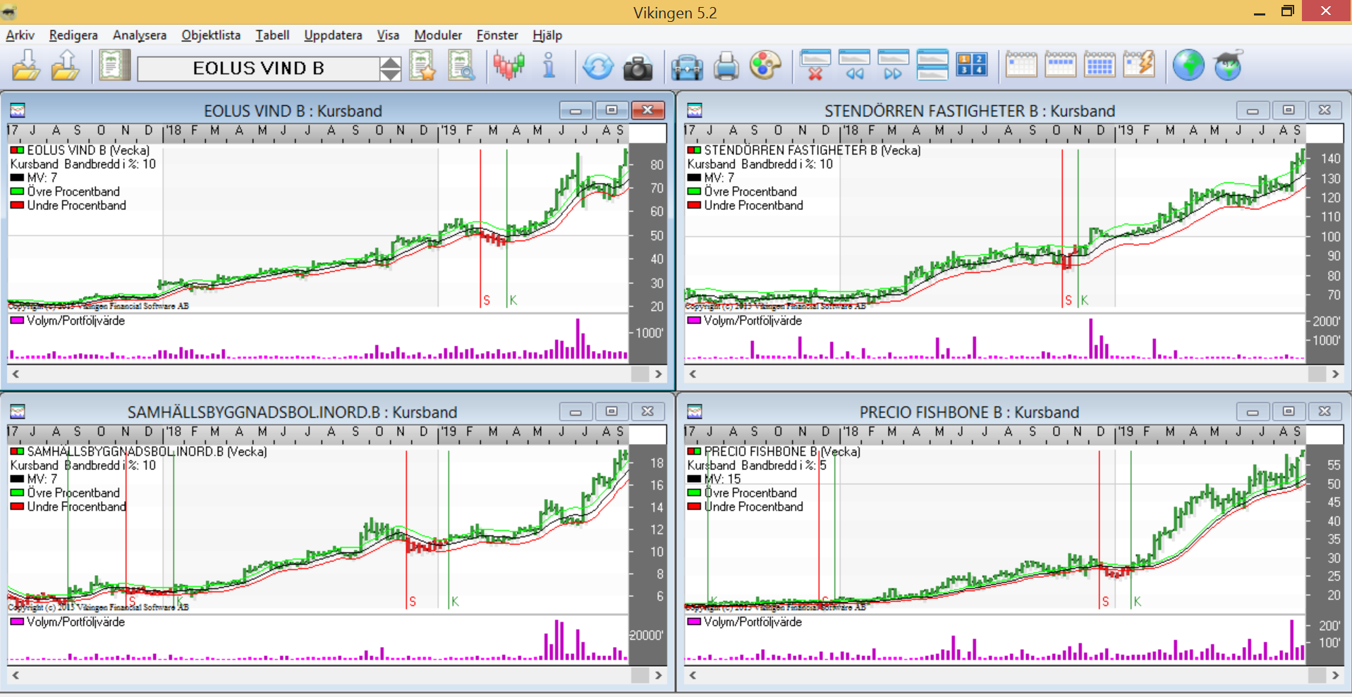
Task: Open the Arkiv menu
Action: 20,35
